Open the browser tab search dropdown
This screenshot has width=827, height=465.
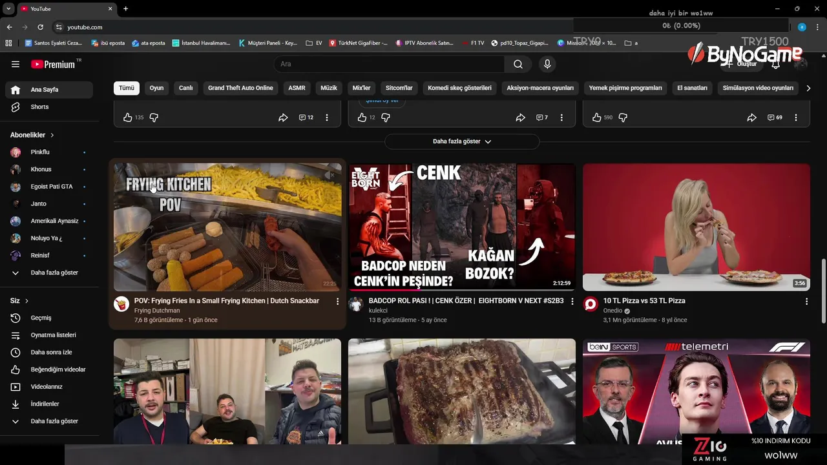pyautogui.click(x=8, y=8)
